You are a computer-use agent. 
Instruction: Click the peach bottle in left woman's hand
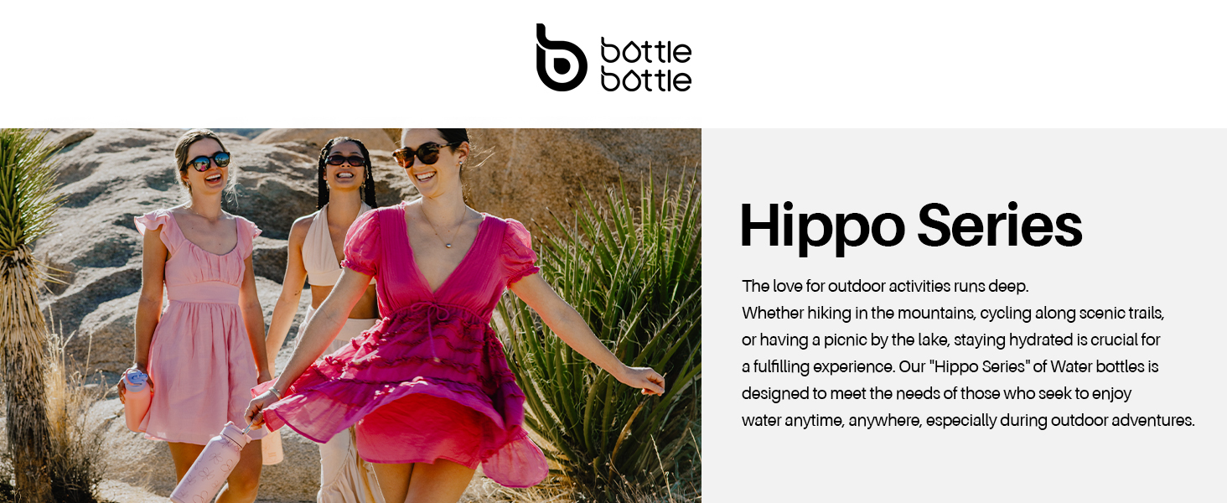(137, 401)
